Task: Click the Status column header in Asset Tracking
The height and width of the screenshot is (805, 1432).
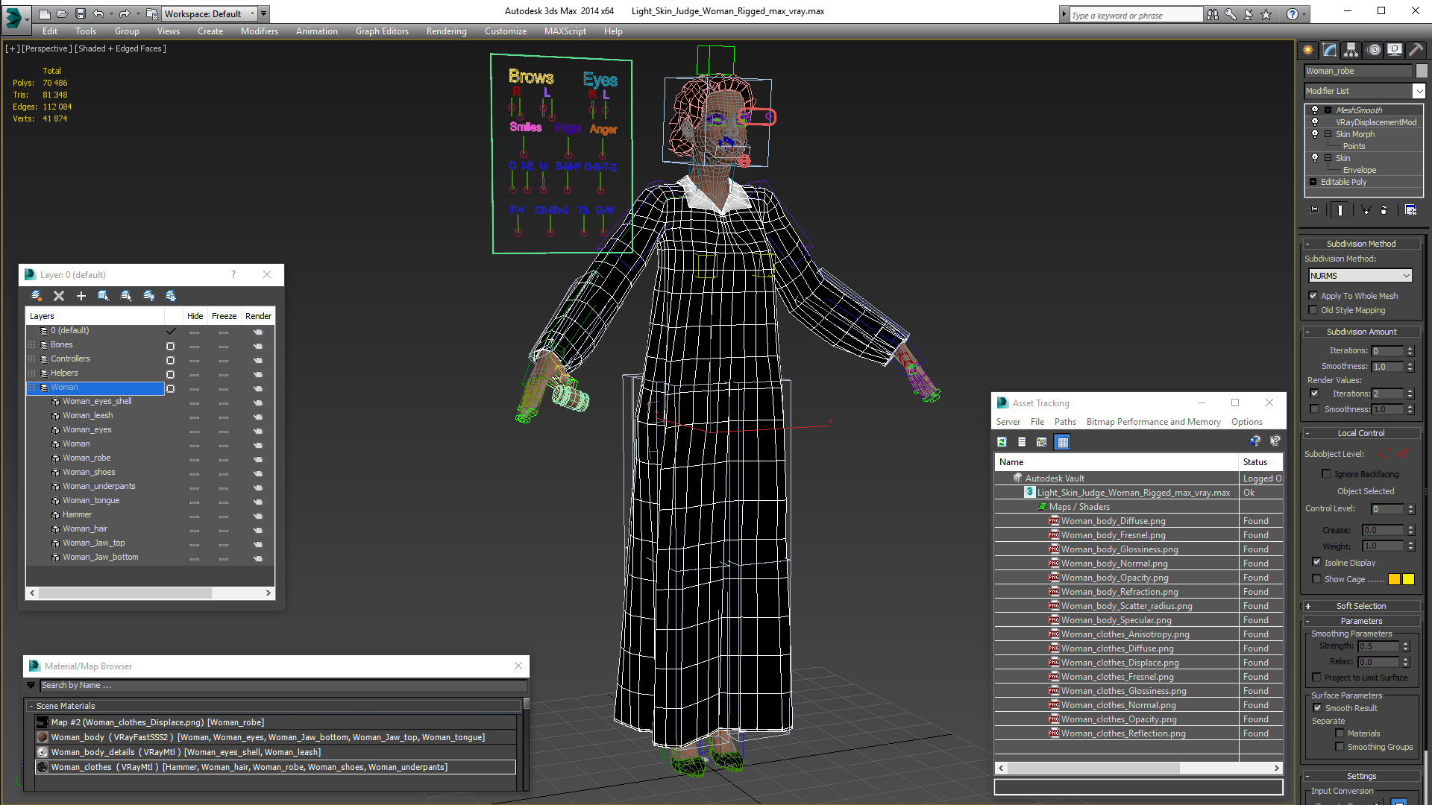Action: (x=1260, y=462)
